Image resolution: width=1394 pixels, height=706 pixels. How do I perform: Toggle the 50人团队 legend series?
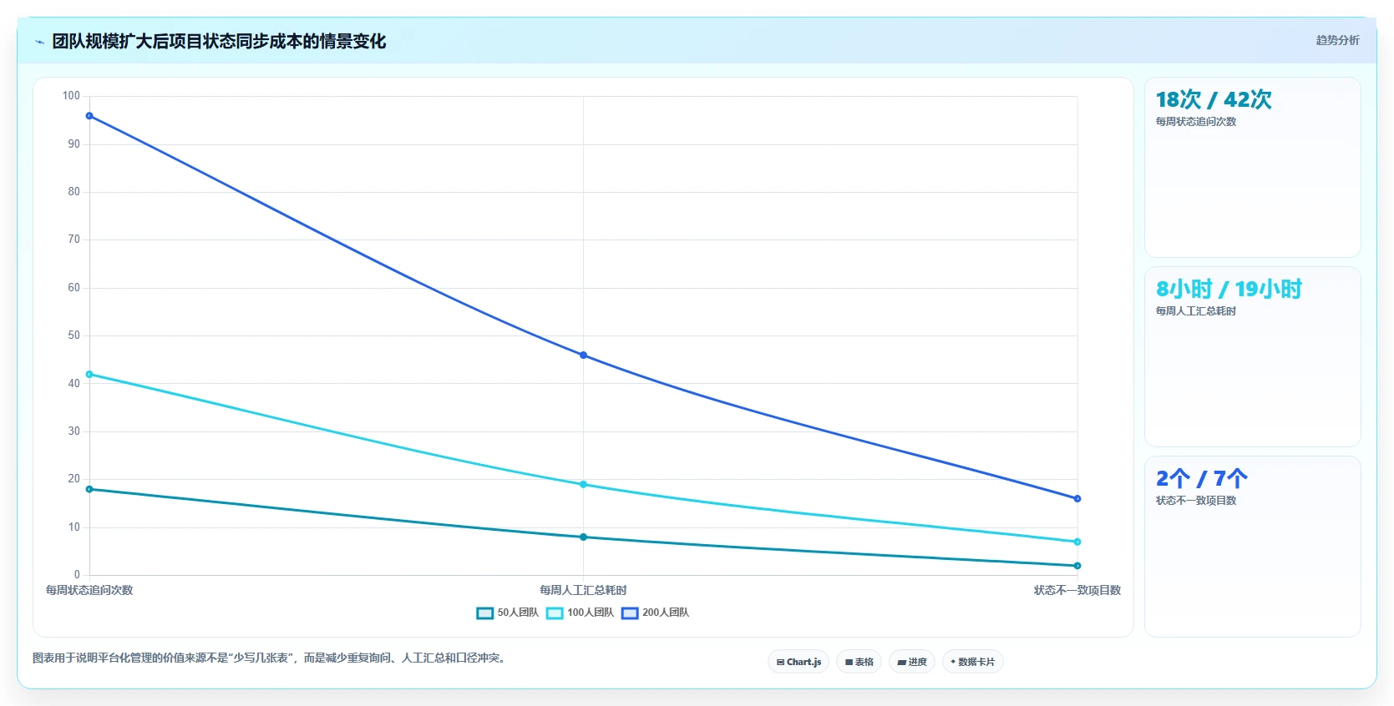click(507, 613)
